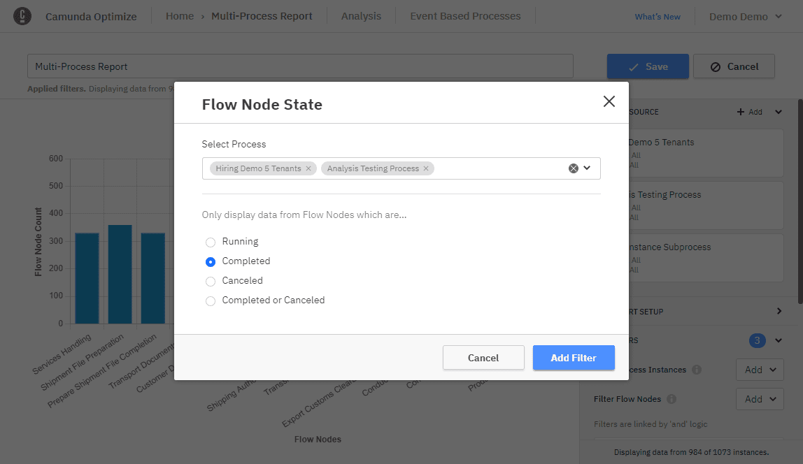The width and height of the screenshot is (803, 464).
Task: Go to the Analysis tab
Action: (361, 16)
